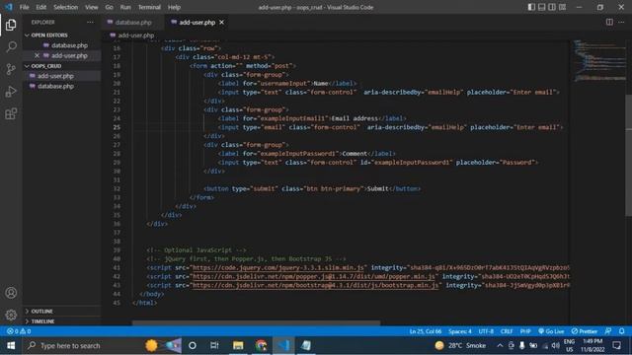Image resolution: width=632 pixels, height=355 pixels.
Task: Open File Explorer from taskbar
Action: 238,345
